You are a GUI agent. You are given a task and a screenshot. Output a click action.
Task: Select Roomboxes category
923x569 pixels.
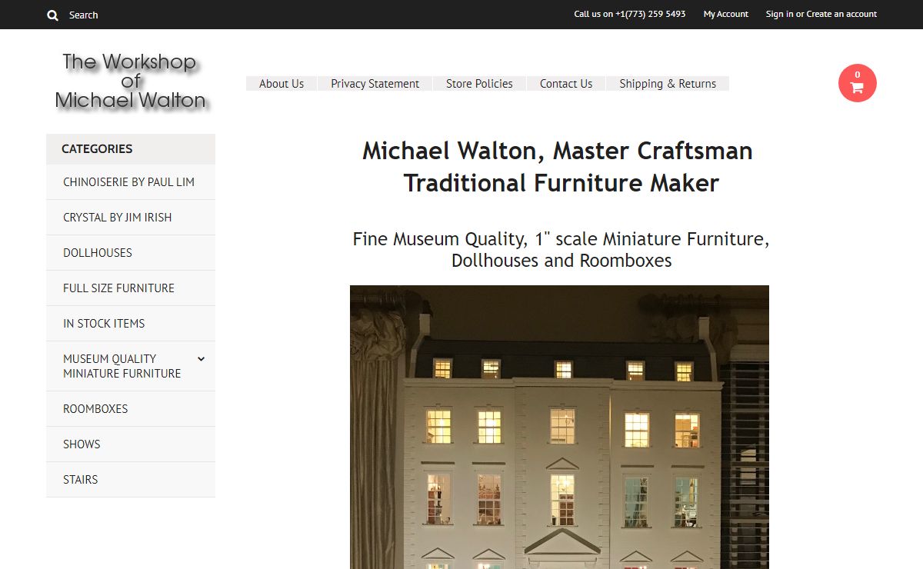point(131,409)
